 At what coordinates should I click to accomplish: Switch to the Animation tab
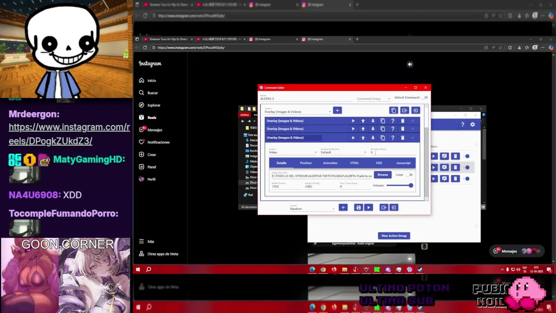tap(330, 163)
